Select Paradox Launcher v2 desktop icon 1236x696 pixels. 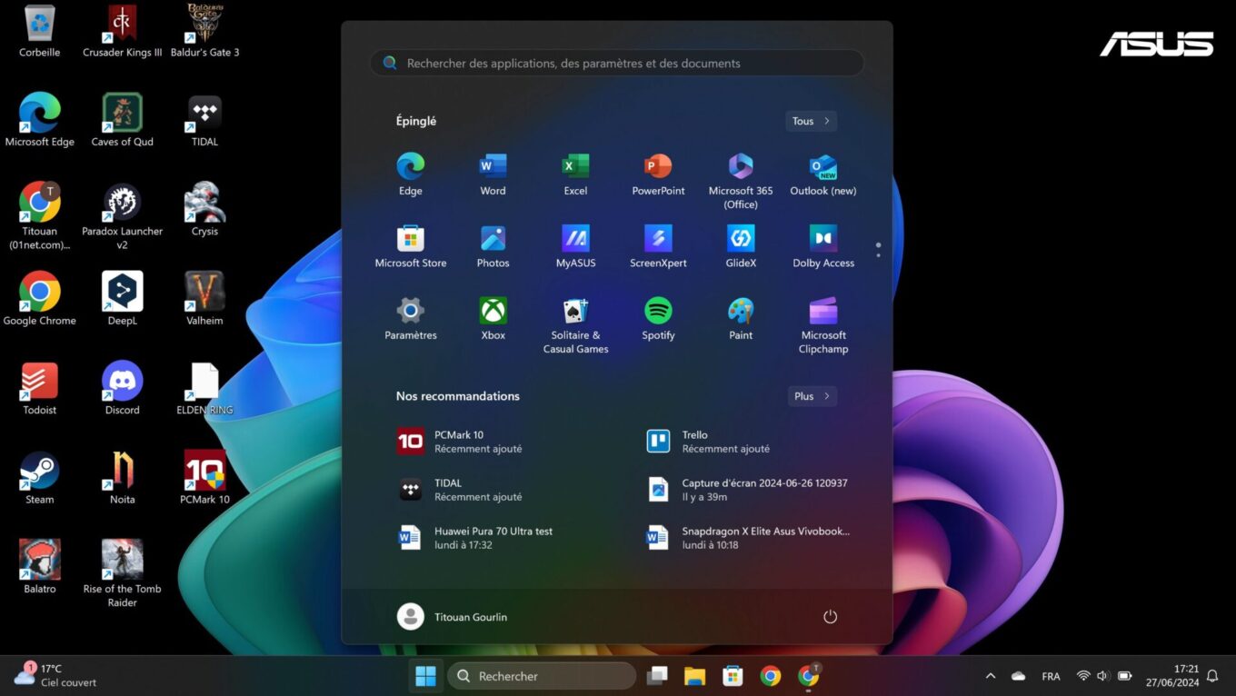click(123, 216)
